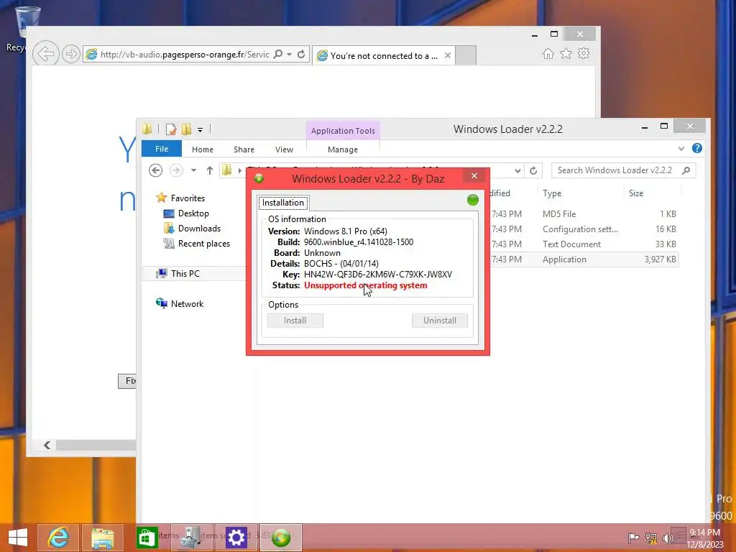
Task: Click the Internet Explorer forward arrow
Action: (70, 55)
